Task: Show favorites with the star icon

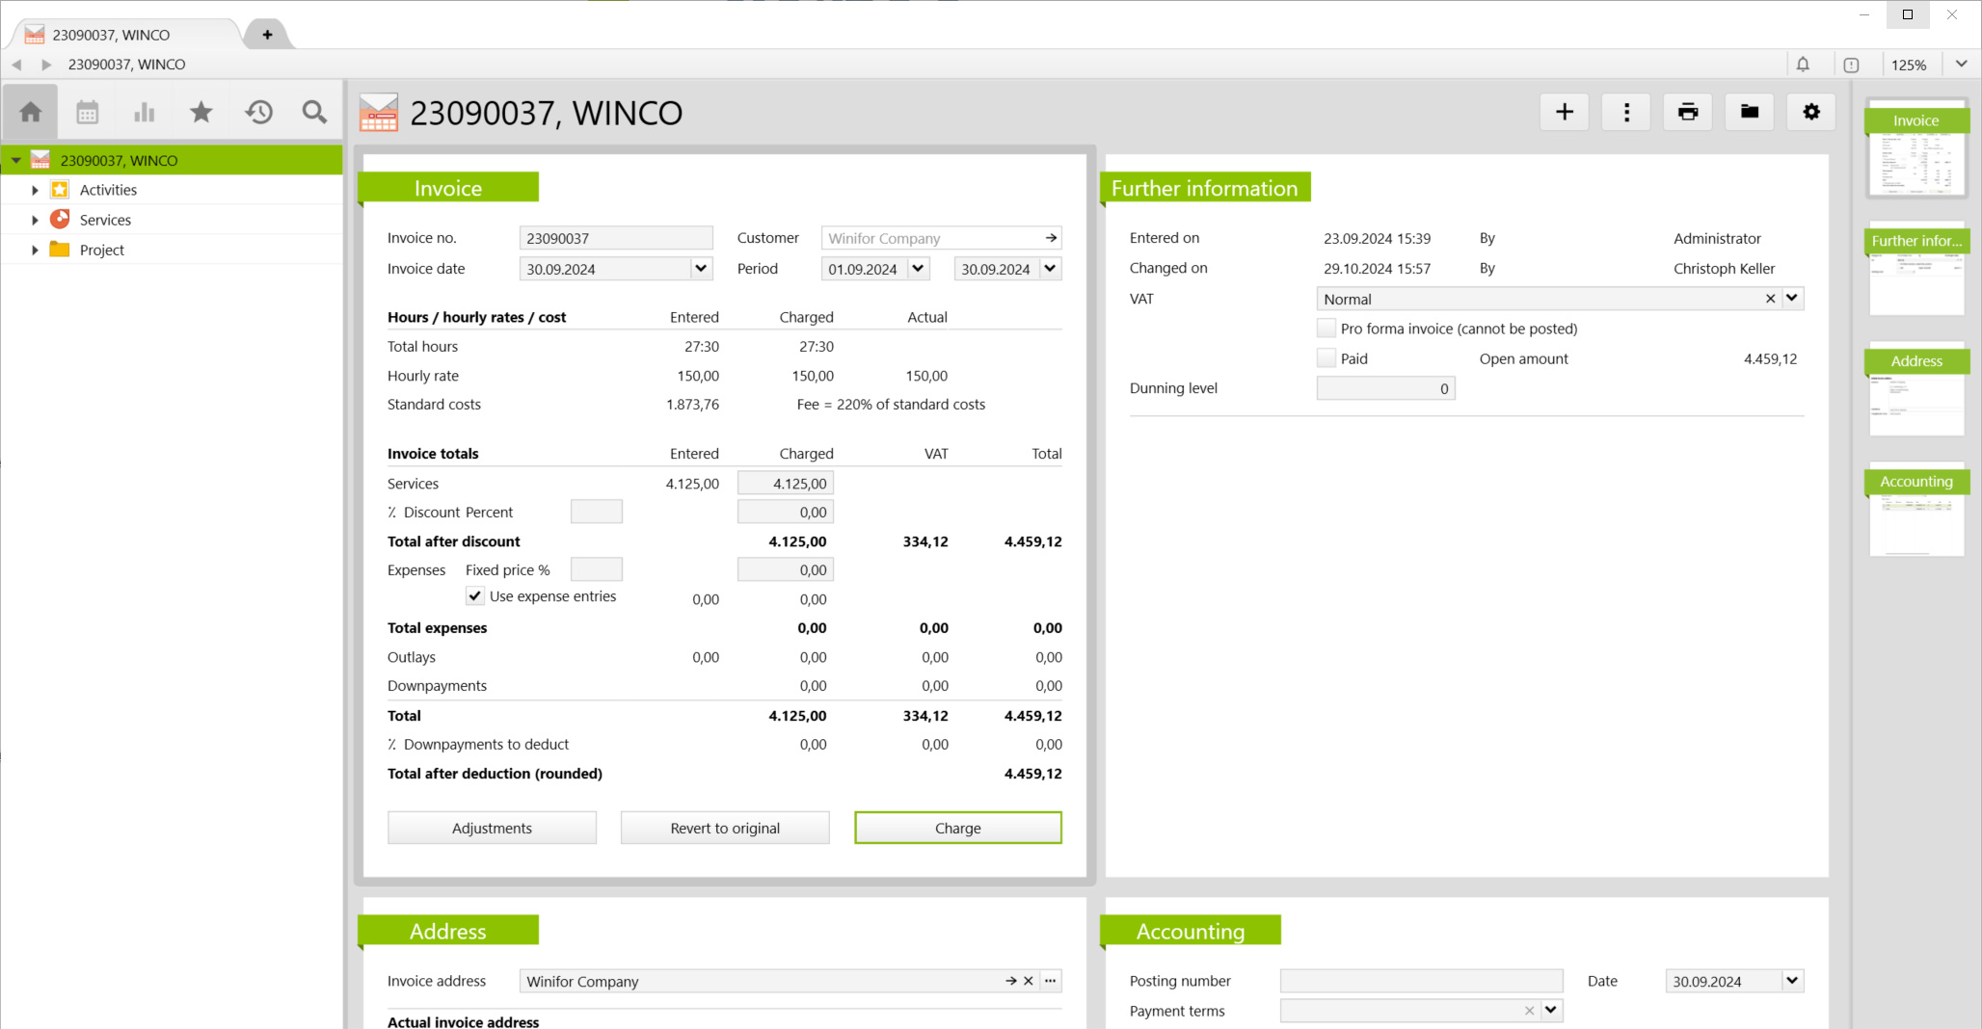Action: coord(201,113)
